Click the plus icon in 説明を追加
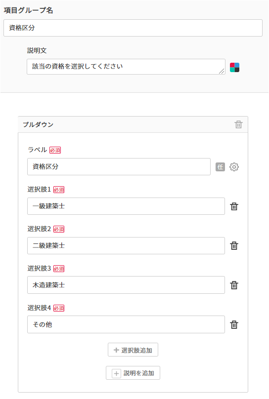 click(116, 373)
